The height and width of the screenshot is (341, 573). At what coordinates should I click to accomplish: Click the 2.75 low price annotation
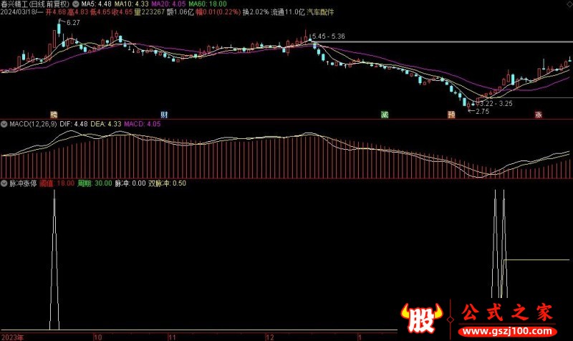click(x=481, y=111)
